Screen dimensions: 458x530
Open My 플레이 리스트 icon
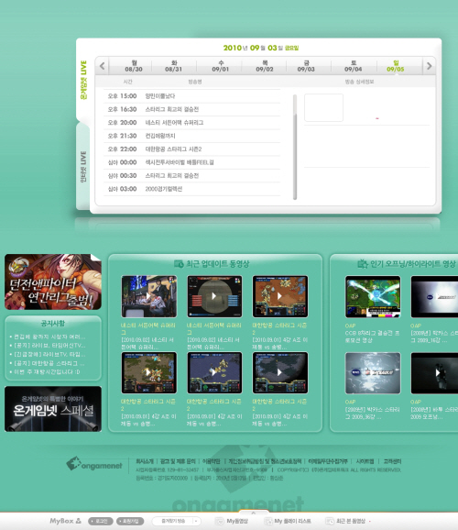click(268, 521)
